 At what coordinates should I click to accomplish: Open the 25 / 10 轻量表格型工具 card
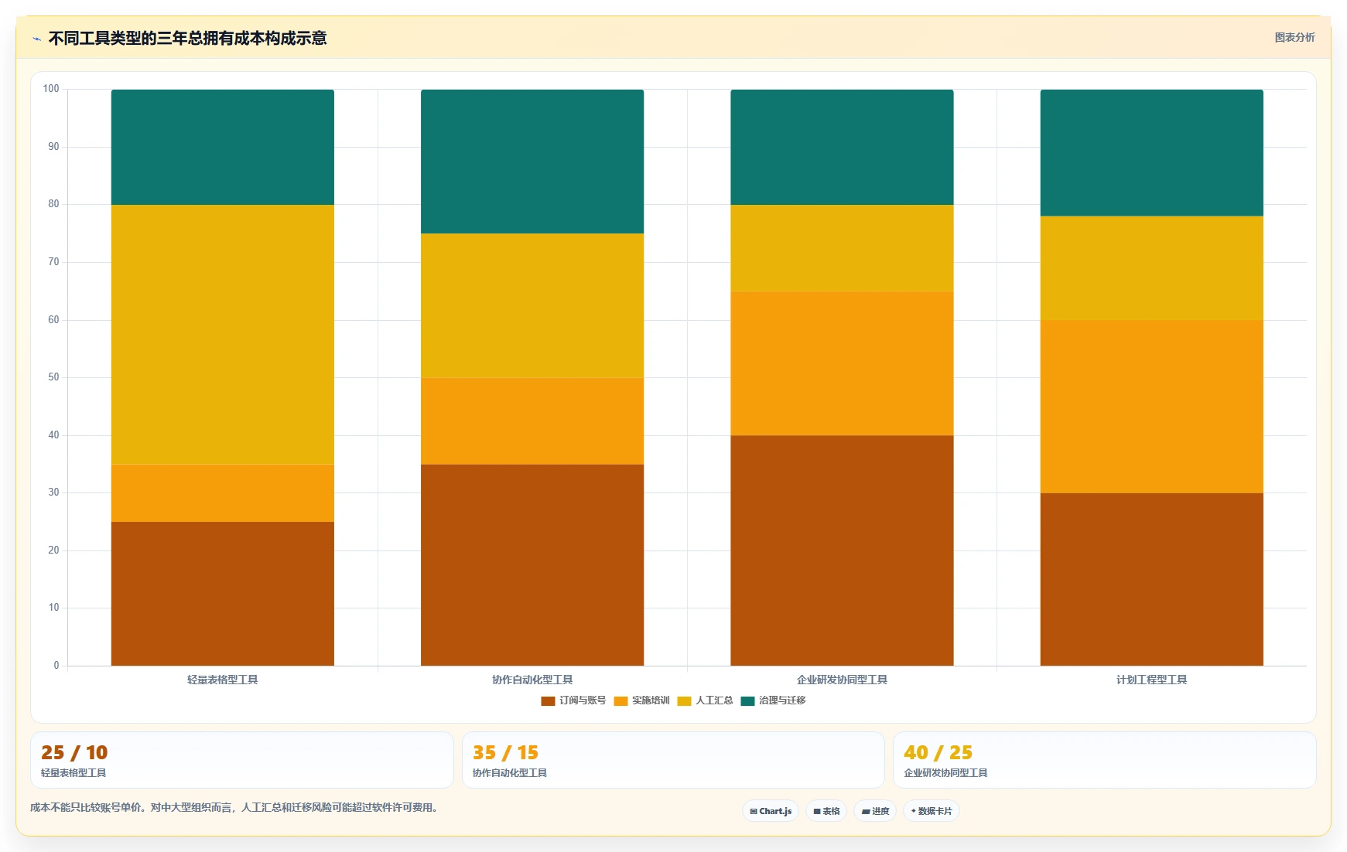242,760
